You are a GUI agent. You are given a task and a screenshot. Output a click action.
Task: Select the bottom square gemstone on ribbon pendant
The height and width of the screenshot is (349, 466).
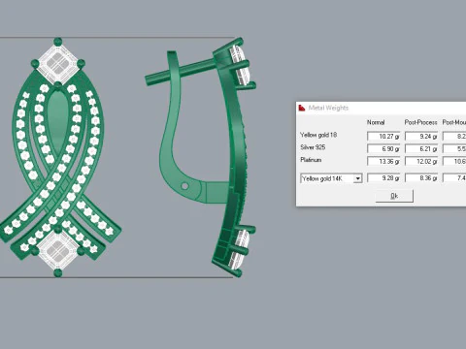click(x=57, y=251)
